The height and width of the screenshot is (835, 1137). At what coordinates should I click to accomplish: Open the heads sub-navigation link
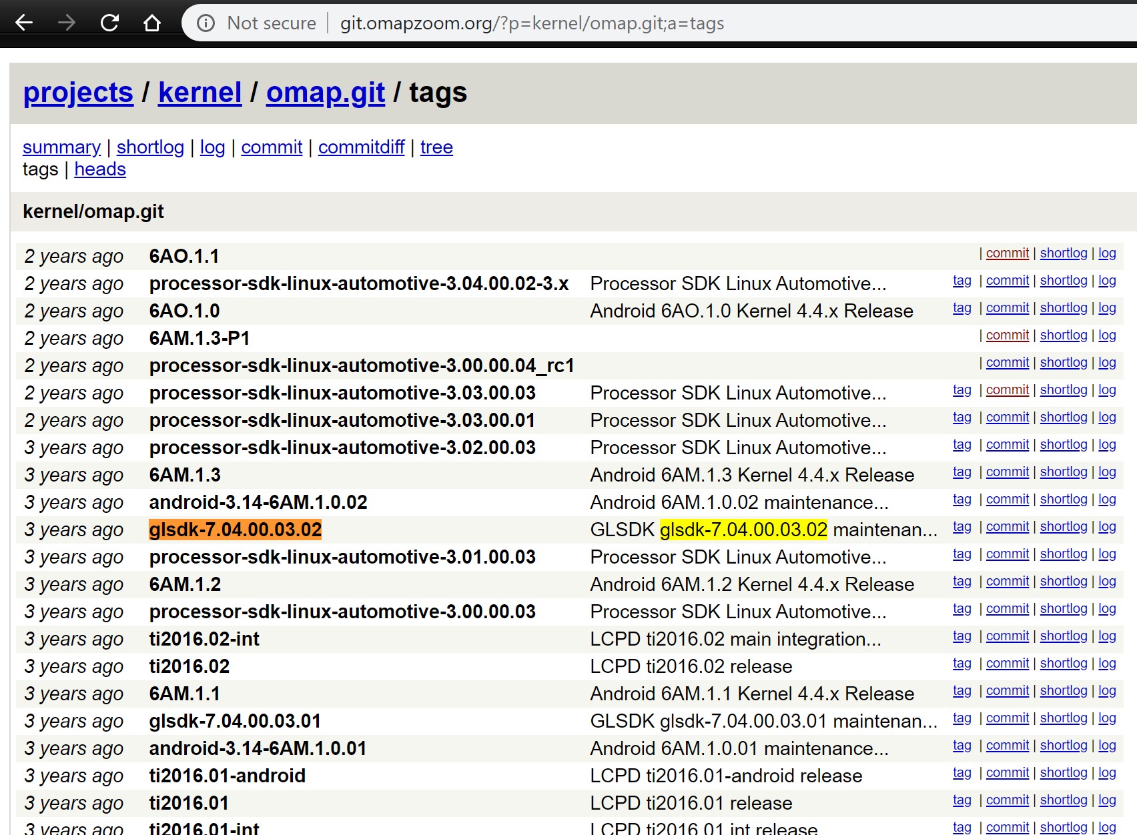(x=100, y=169)
